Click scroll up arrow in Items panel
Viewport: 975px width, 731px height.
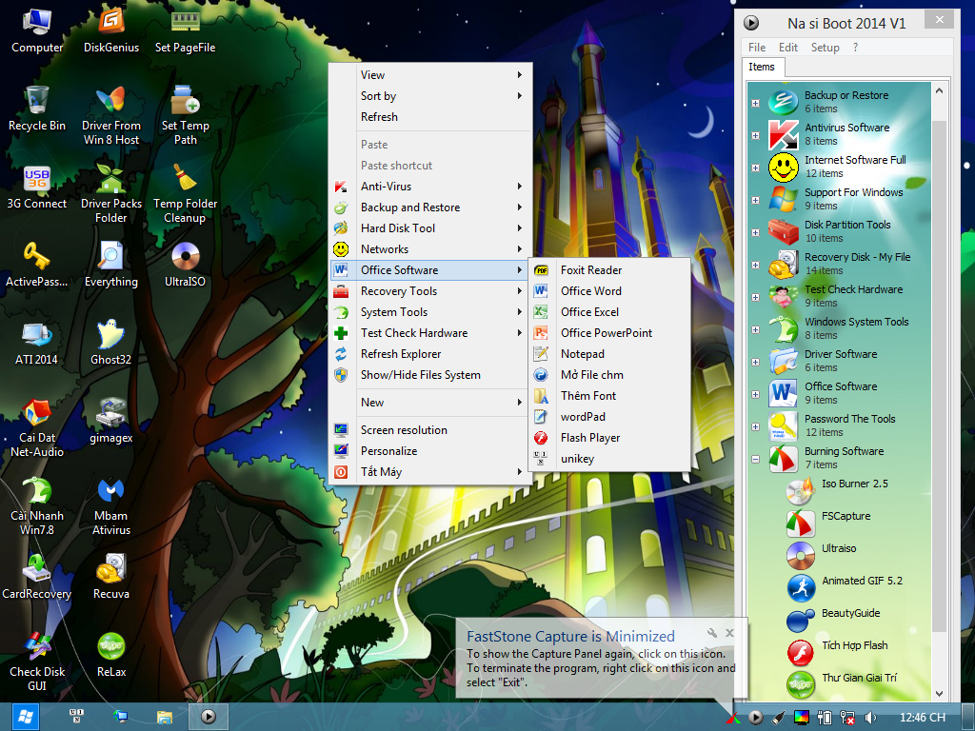point(939,90)
